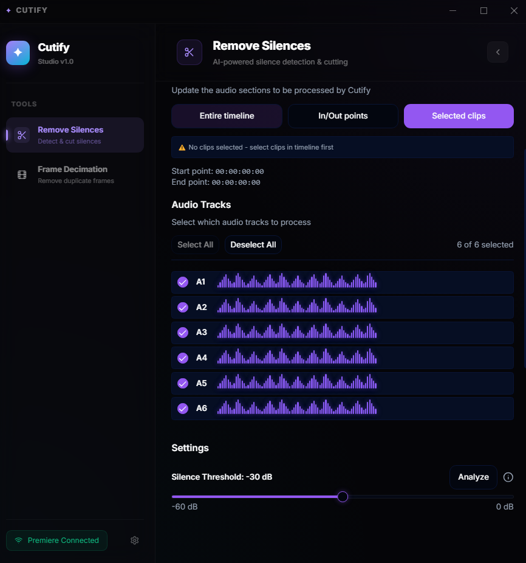The height and width of the screenshot is (563, 526).
Task: Click the 'Audio Tracks' heading
Action: click(x=201, y=205)
